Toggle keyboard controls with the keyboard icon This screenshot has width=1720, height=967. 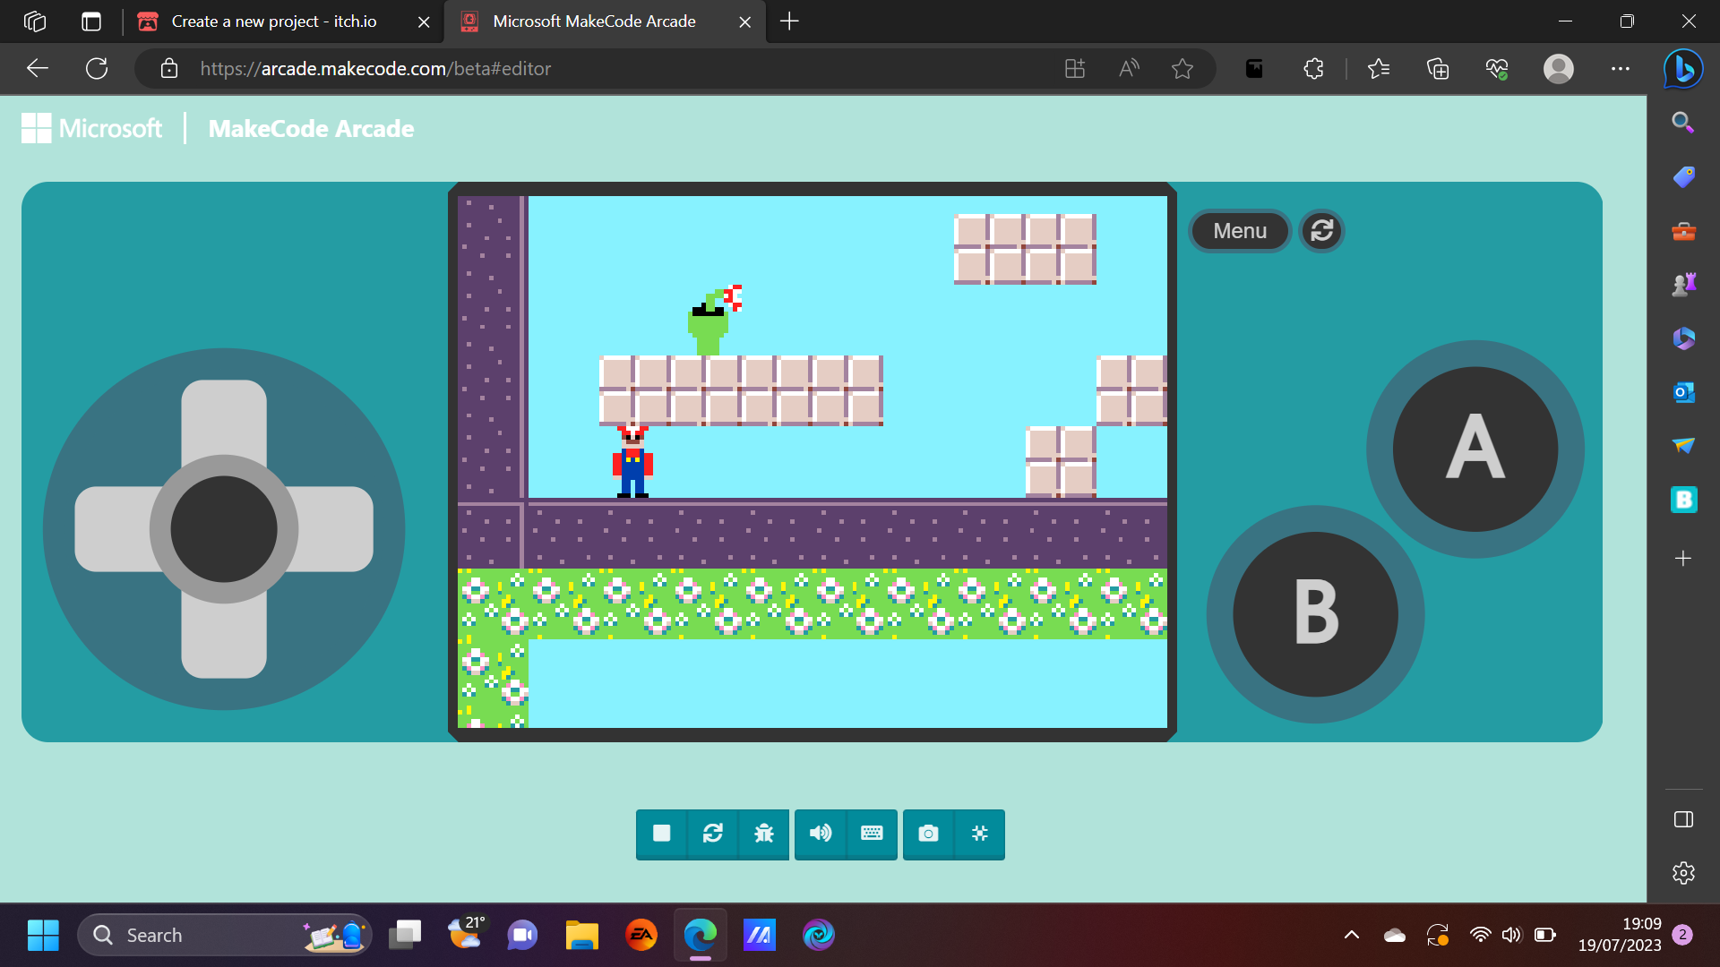point(872,834)
